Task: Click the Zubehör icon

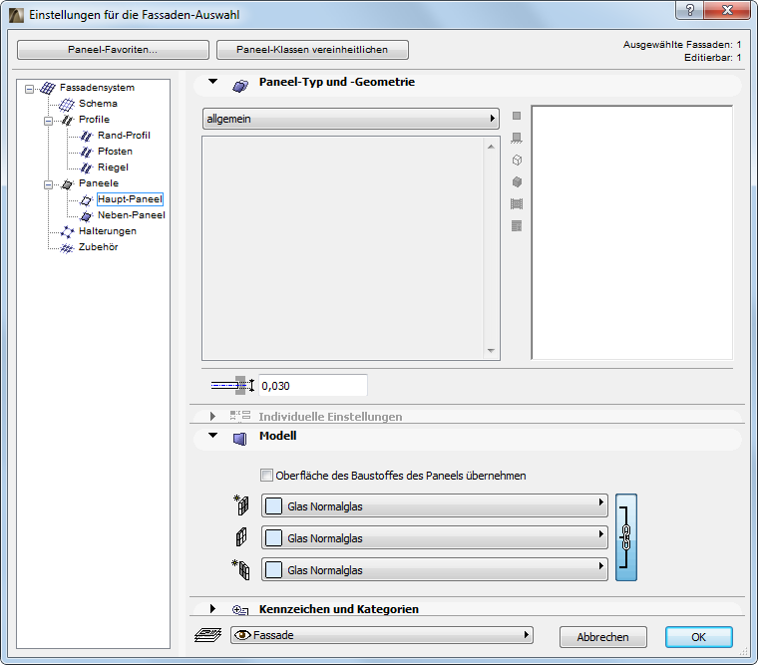Action: pos(66,248)
